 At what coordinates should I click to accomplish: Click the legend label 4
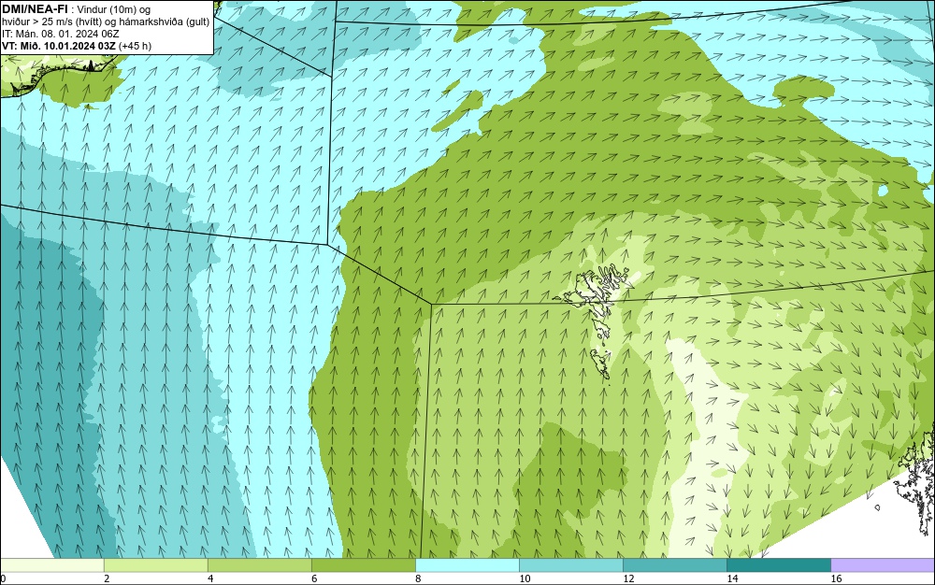210,578
